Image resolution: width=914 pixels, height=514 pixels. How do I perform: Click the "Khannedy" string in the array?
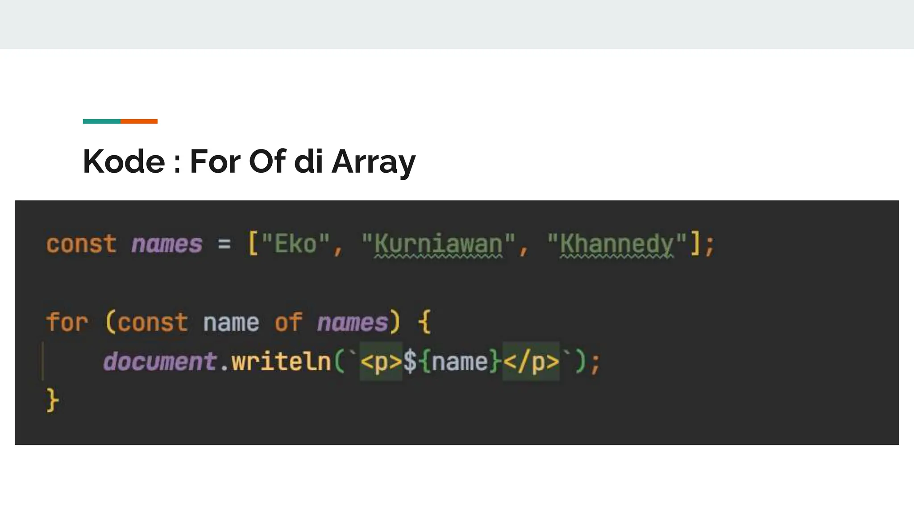coord(617,245)
